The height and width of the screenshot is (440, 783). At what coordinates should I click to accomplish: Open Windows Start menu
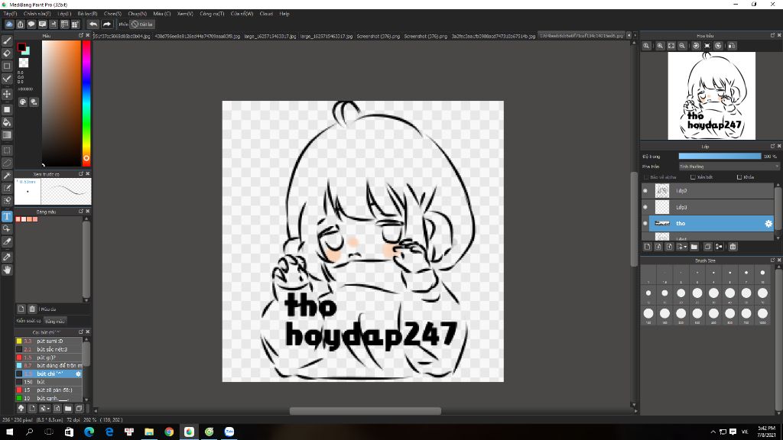point(9,432)
